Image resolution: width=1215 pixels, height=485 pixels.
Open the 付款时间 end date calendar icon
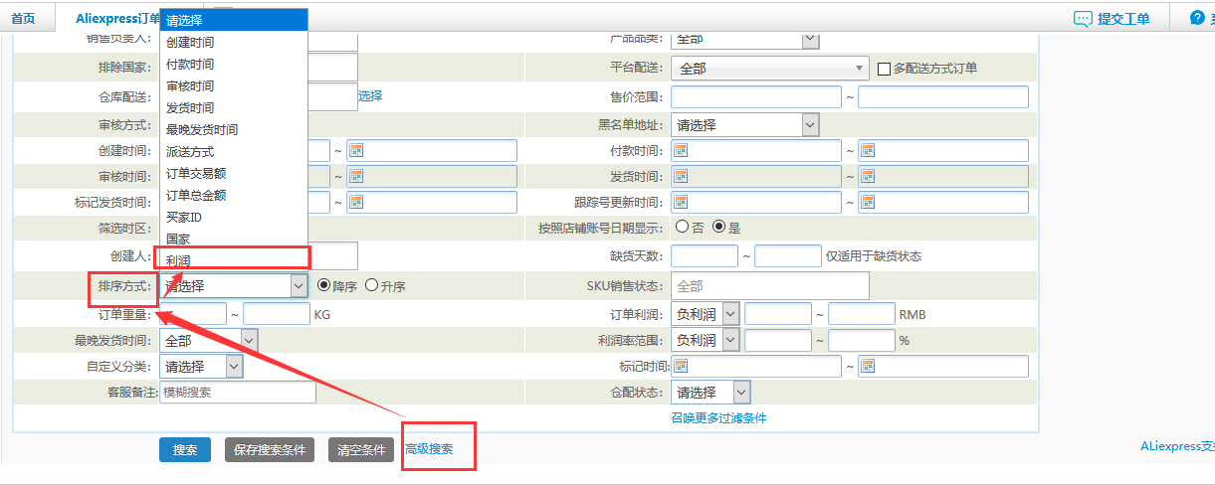867,150
